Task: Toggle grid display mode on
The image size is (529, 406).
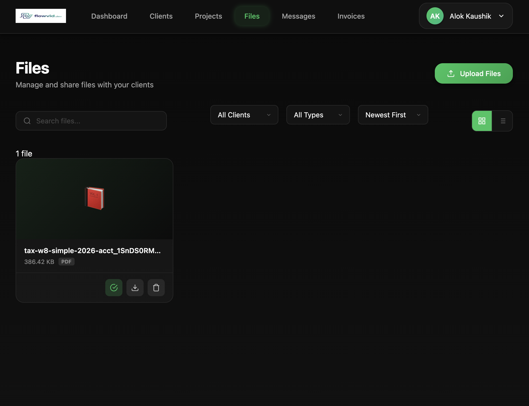Action: tap(482, 121)
